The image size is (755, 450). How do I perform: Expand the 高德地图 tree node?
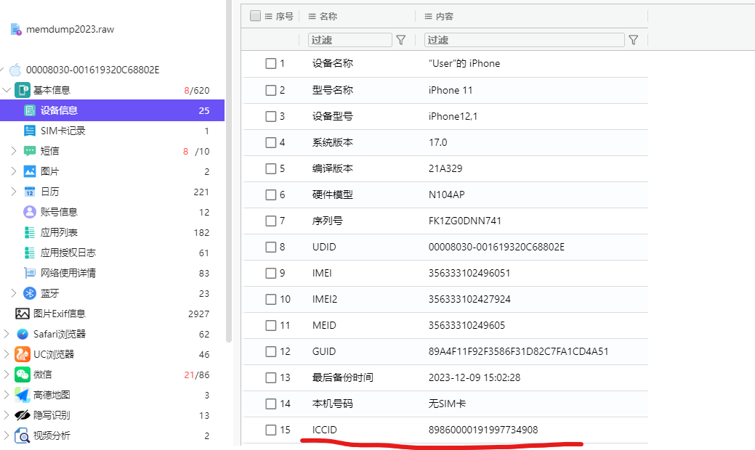click(x=7, y=395)
